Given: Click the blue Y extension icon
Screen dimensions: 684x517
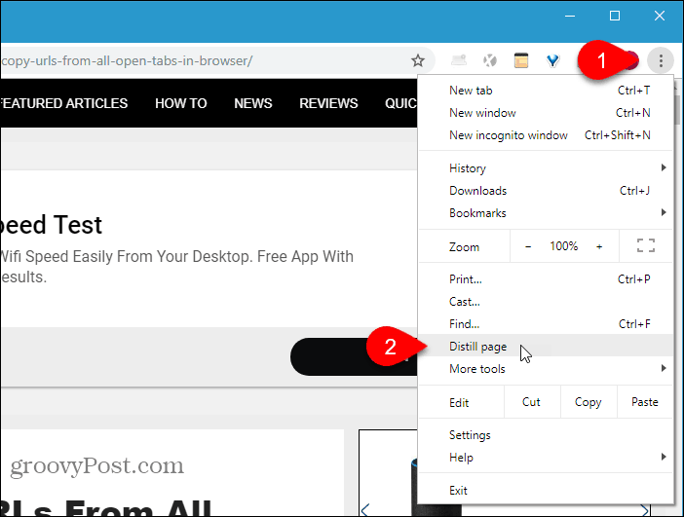Looking at the screenshot, I should pyautogui.click(x=552, y=60).
